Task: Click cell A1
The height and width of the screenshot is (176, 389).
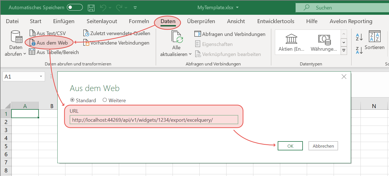Action: pyautogui.click(x=25, y=114)
